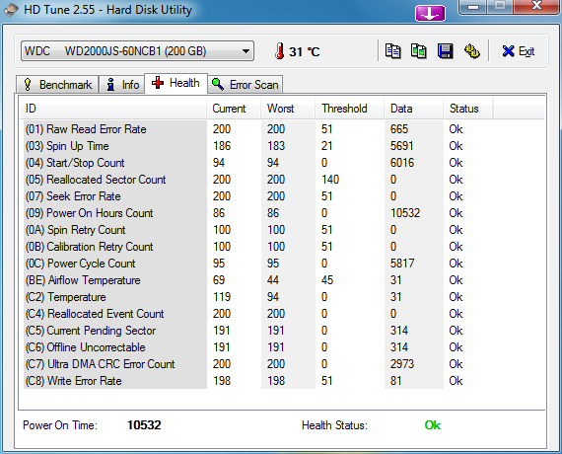Select the Error Scan tab
The width and height of the screenshot is (562, 454).
pos(246,85)
